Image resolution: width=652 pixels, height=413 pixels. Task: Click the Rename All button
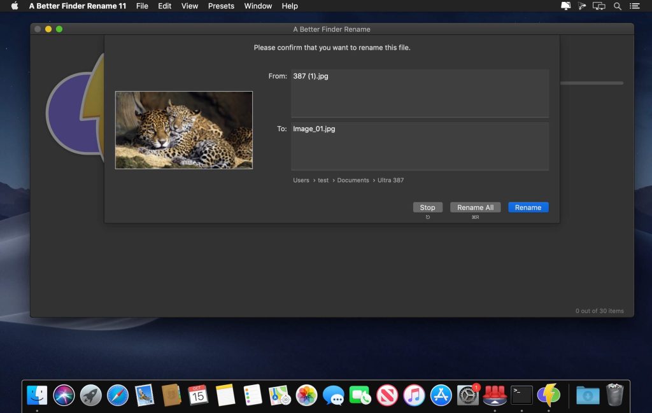click(x=475, y=207)
